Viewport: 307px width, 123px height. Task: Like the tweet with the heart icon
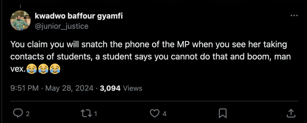click(154, 113)
